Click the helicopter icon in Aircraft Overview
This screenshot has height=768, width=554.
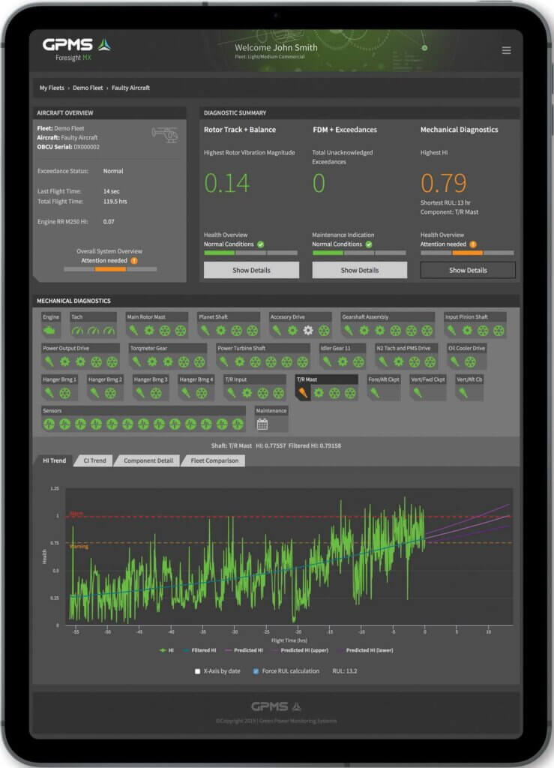166,135
